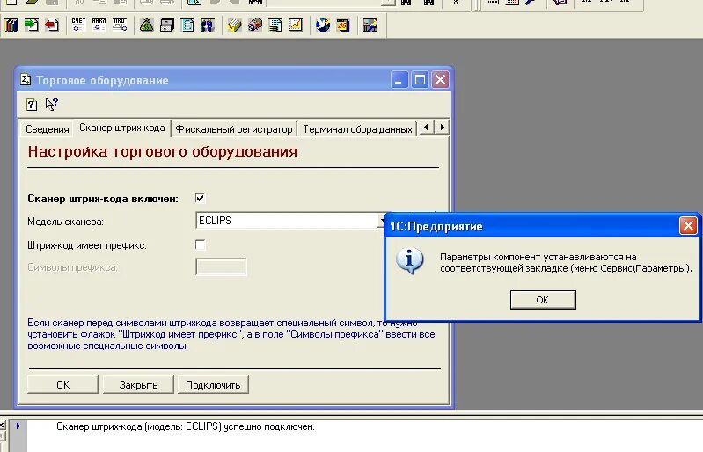Image resolution: width=703 pixels, height=452 pixels.
Task: Click the Подключить button
Action: click(213, 385)
